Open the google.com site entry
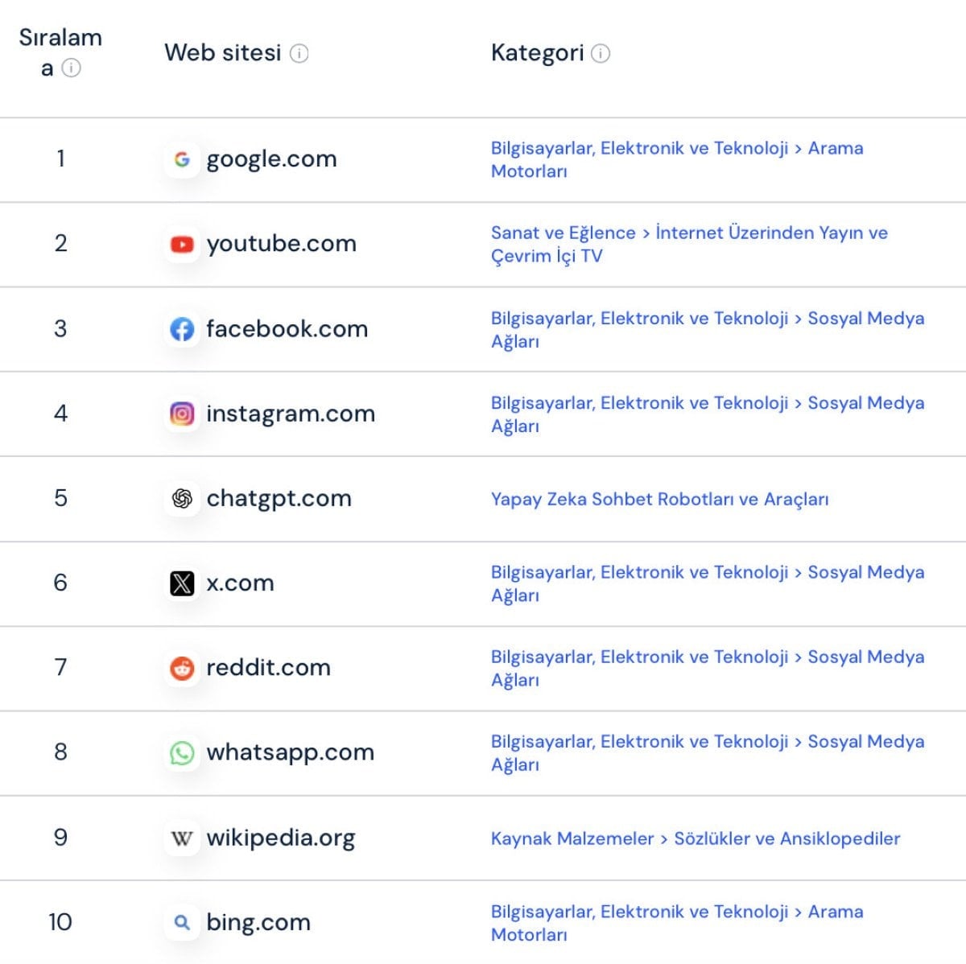This screenshot has height=964, width=966. [x=271, y=159]
